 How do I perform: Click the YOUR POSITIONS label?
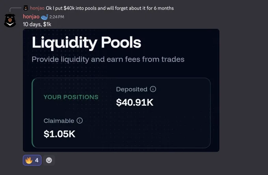coord(71,97)
